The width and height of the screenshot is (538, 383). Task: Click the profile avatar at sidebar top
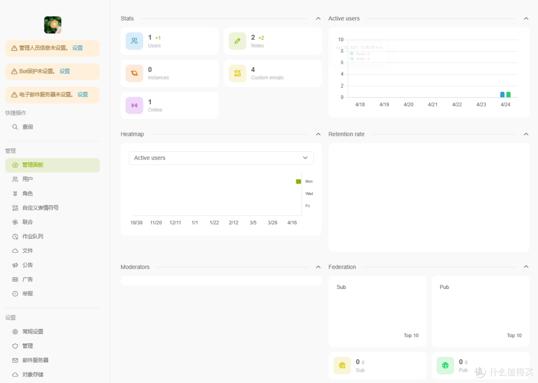[x=52, y=25]
